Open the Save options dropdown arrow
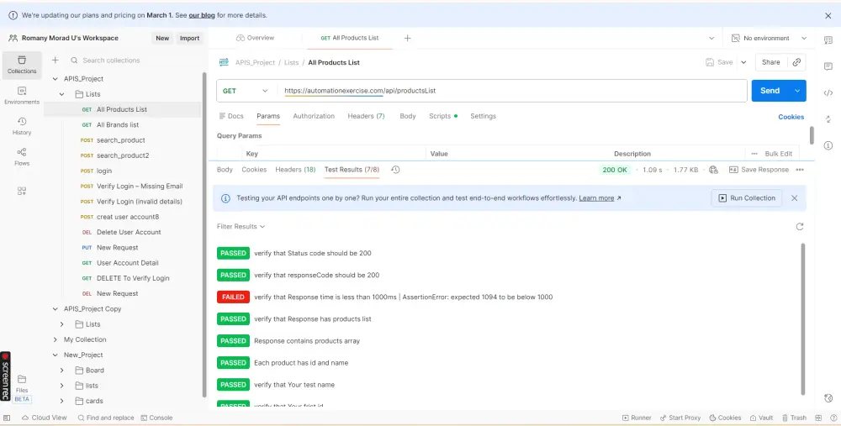Viewport: 841px width, 426px height. click(x=744, y=62)
